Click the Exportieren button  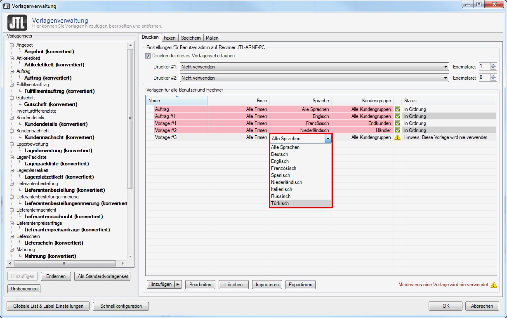[x=300, y=285]
